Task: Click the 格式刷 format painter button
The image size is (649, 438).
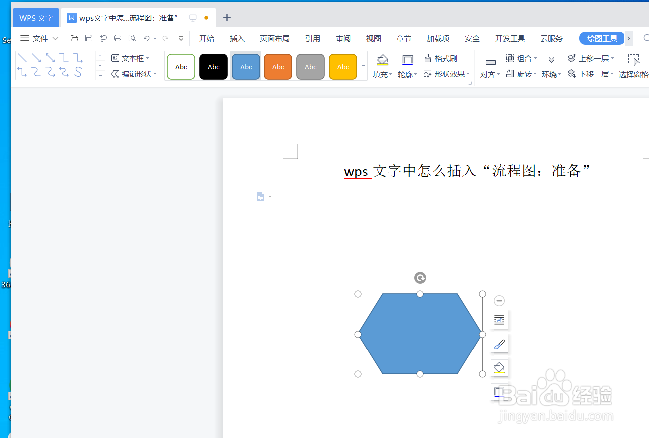Action: tap(441, 58)
